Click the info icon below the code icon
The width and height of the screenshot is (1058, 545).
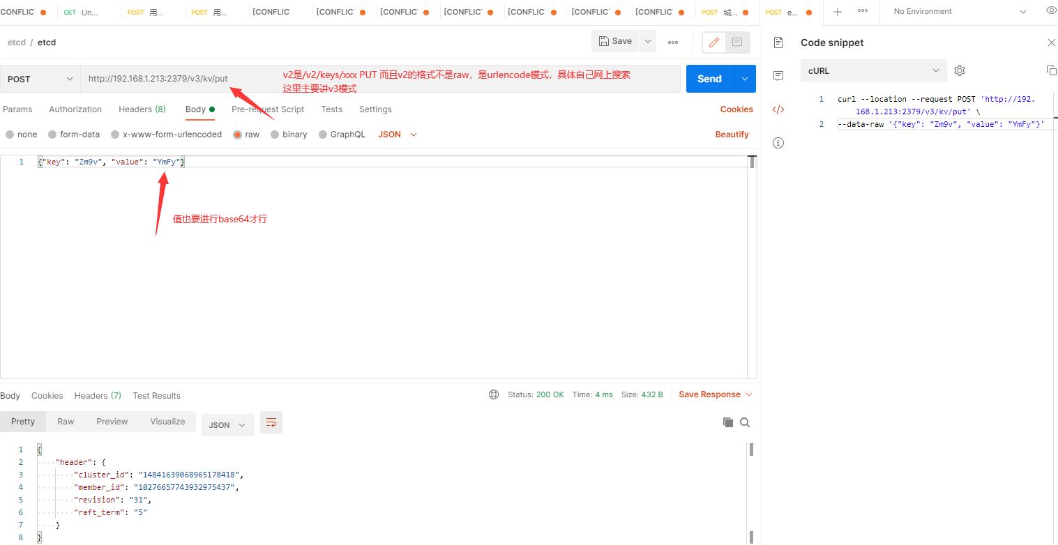pos(778,142)
